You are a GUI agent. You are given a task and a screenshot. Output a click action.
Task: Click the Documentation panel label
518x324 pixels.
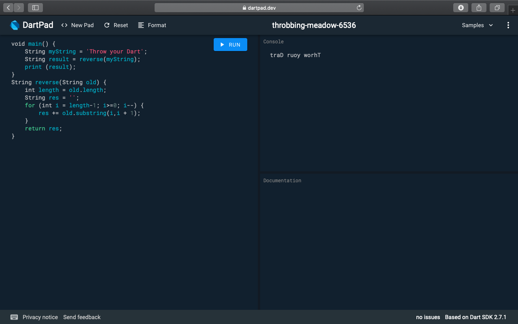point(282,181)
